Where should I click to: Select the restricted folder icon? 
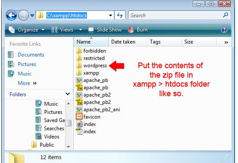pyautogui.click(x=79, y=58)
